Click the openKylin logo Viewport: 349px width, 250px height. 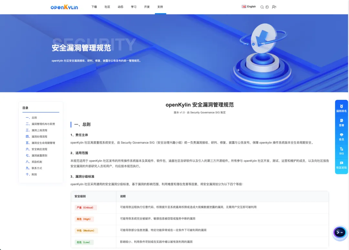pos(64,7)
